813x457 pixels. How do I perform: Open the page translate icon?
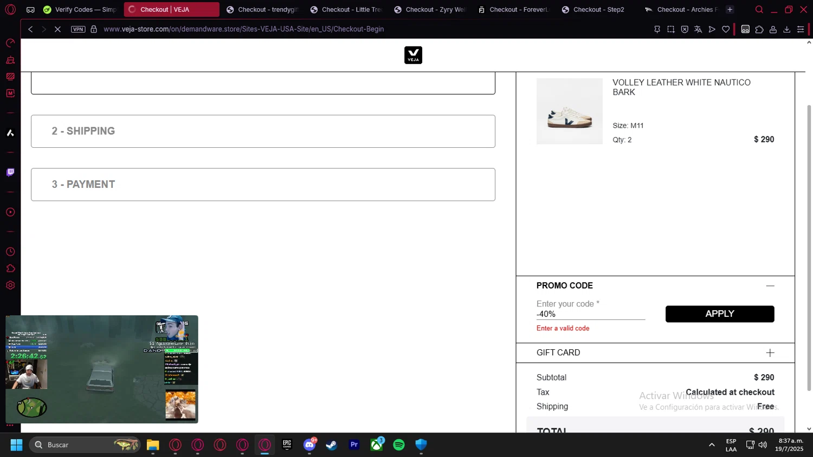698,29
